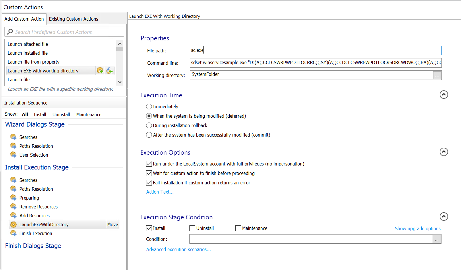461x270 pixels.
Task: Click the Finish Execution stage icon
Action: [13, 233]
